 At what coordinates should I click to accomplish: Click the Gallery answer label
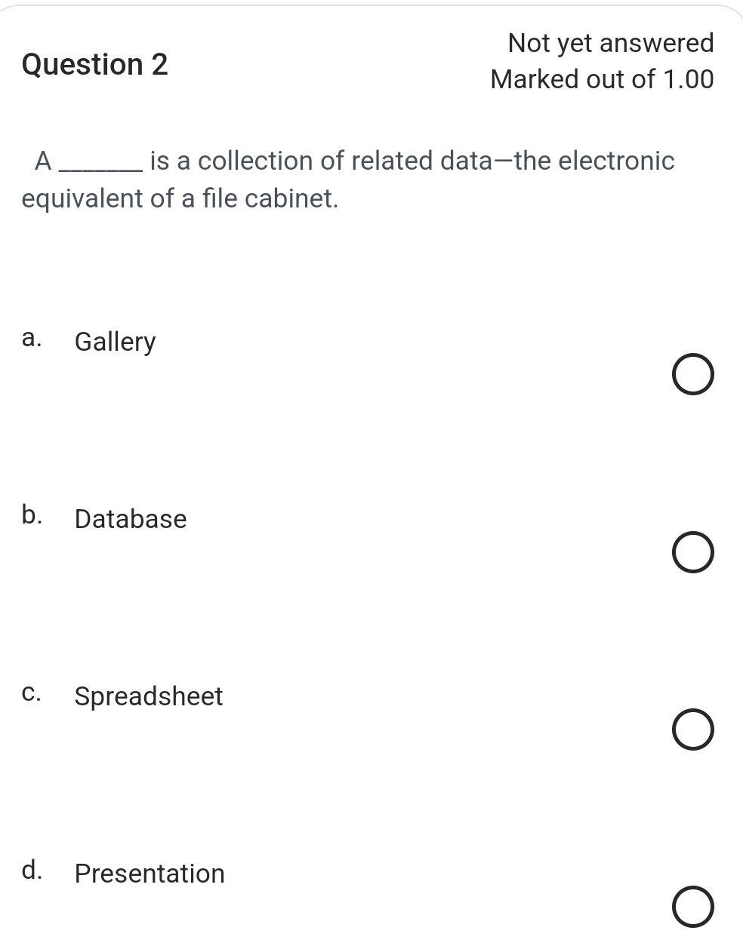[114, 342]
